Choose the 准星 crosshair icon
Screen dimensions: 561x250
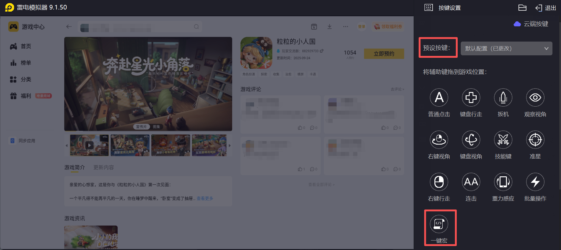pyautogui.click(x=535, y=140)
